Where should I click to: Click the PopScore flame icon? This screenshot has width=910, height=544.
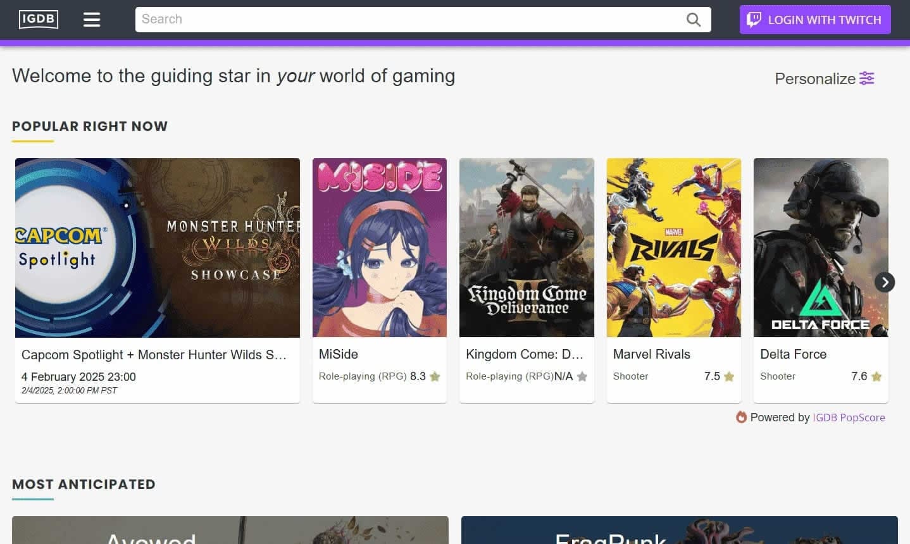741,417
